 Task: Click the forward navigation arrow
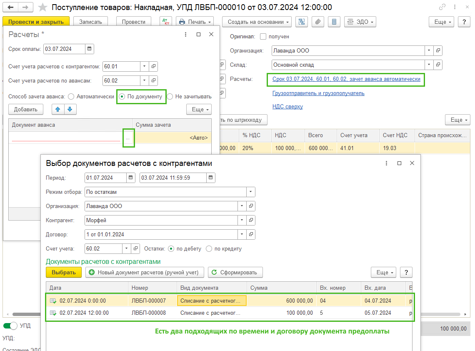click(25, 7)
